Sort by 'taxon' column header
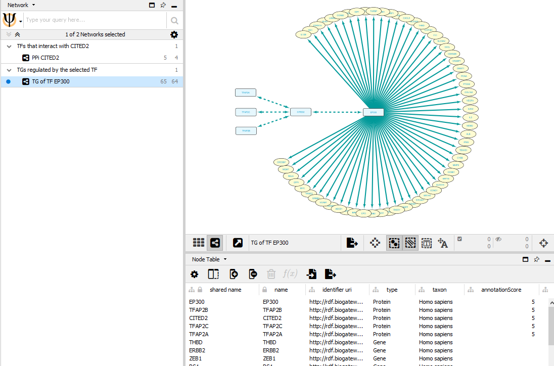Image resolution: width=554 pixels, height=366 pixels. pos(439,290)
